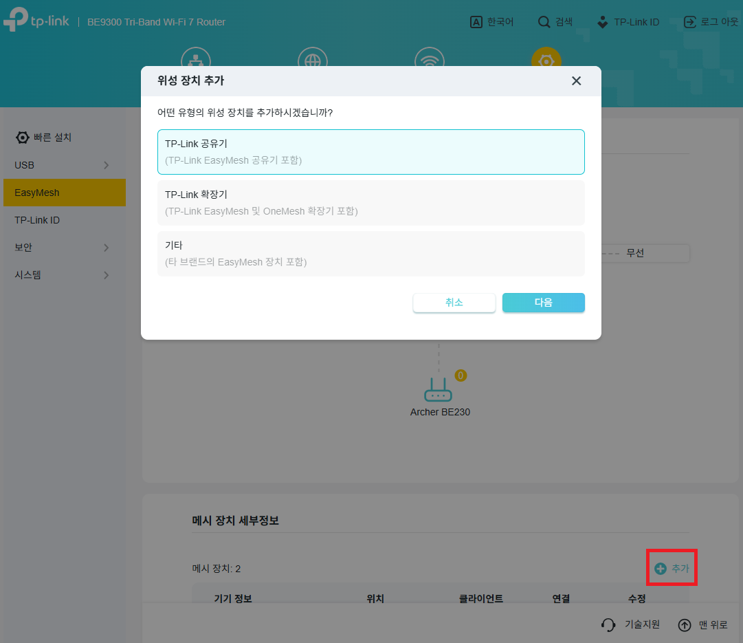Click the Archer BE230 router icon

point(439,389)
